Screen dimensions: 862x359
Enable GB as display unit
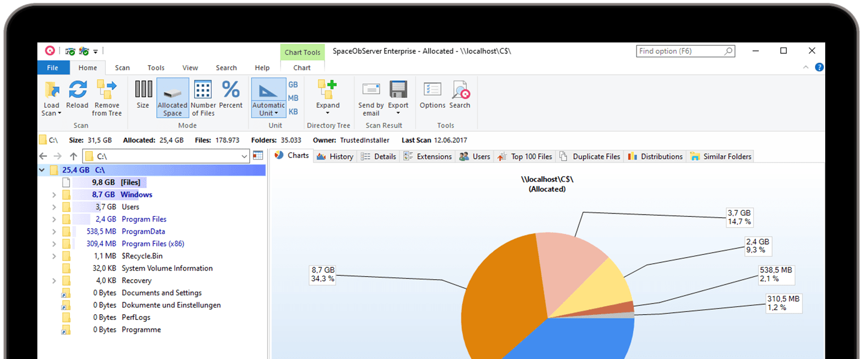(293, 84)
